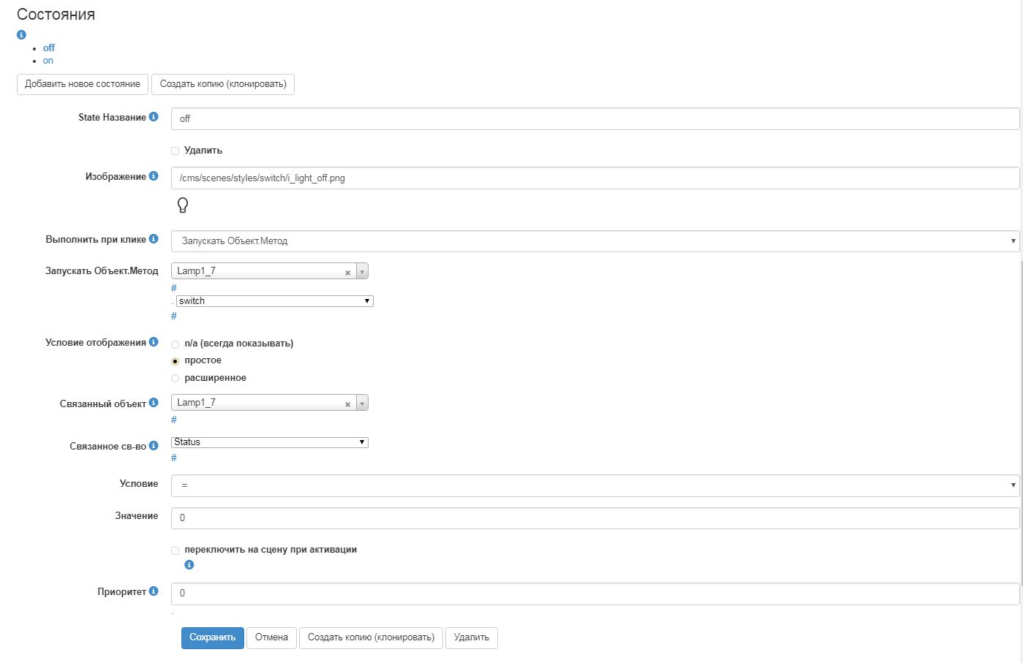Viewport: 1023px width, 663px height.
Task: Open the switch method dropdown
Action: (x=274, y=301)
